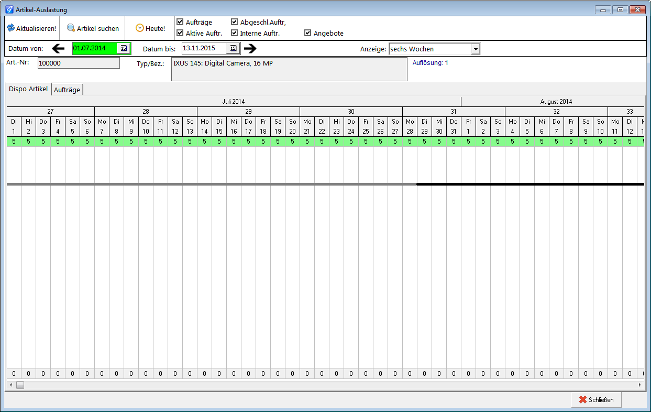Select week 27 header

point(50,112)
